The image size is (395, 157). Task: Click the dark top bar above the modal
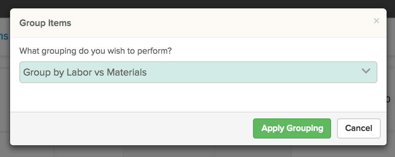click(x=197, y=4)
